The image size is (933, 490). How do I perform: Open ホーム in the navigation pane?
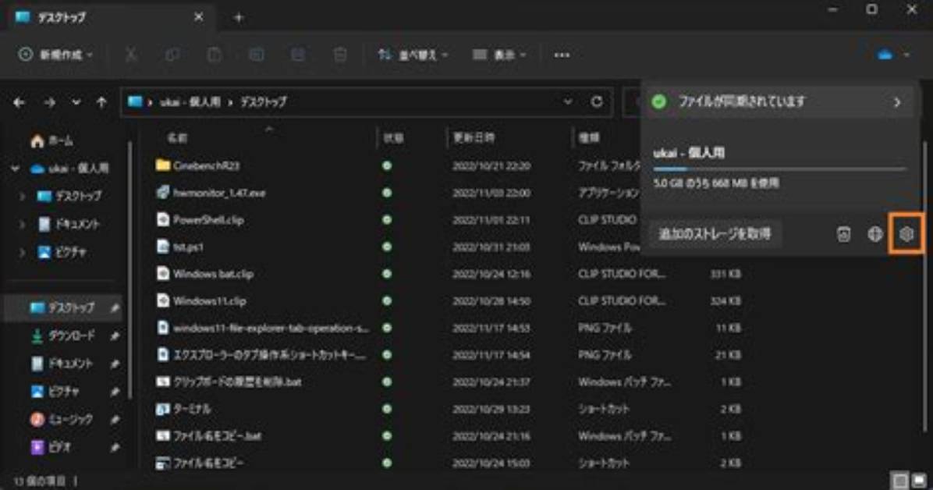(51, 140)
